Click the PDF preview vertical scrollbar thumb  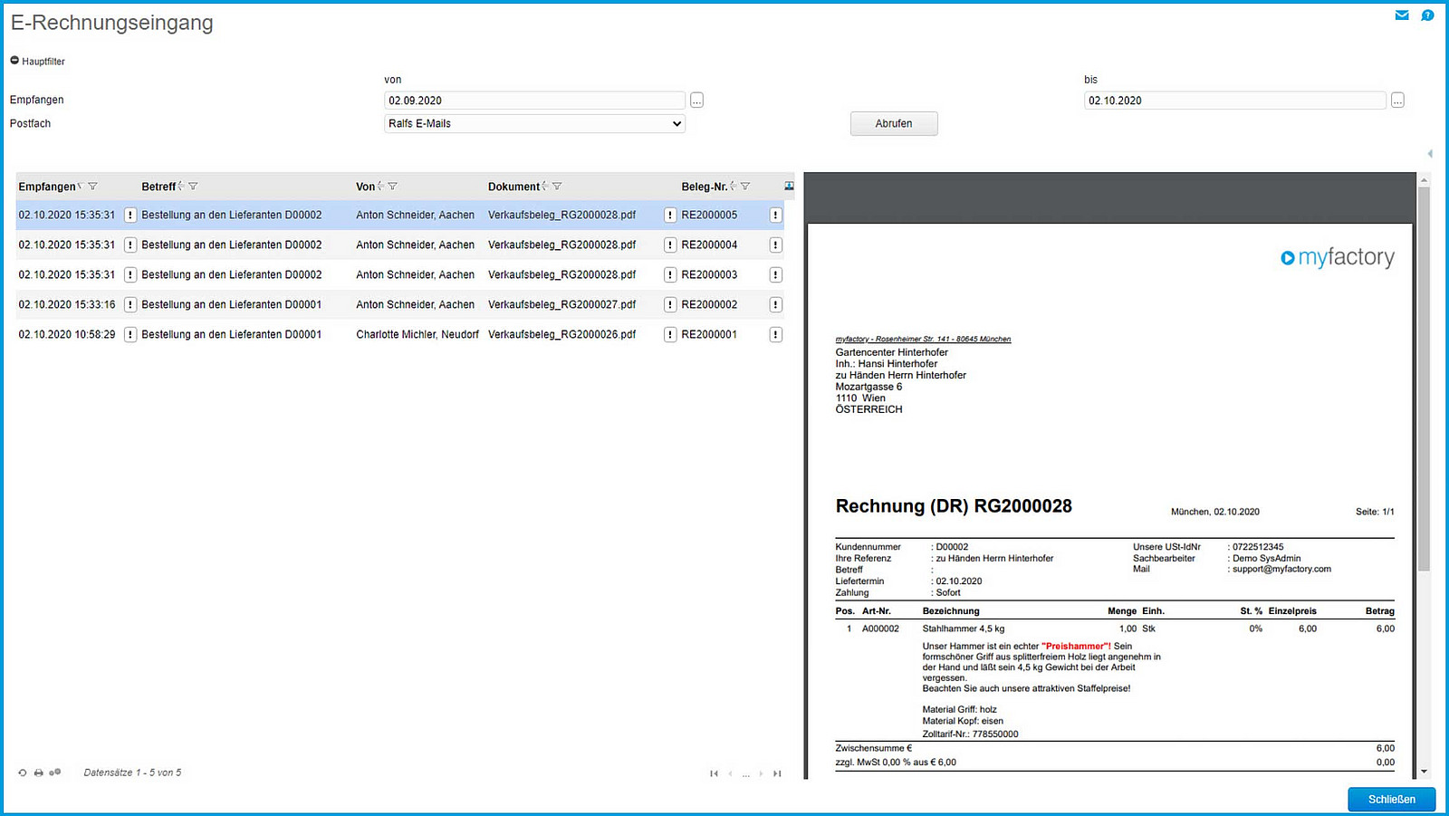coord(1424,379)
